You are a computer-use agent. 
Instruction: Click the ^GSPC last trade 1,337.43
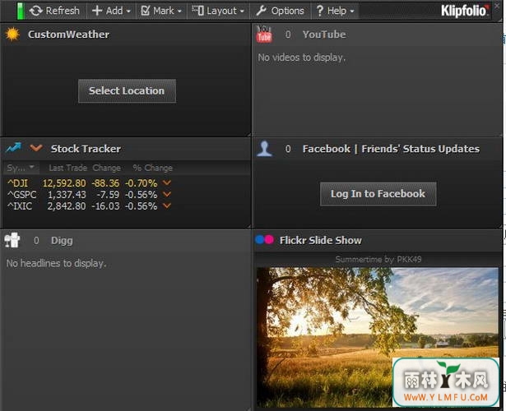pos(67,195)
